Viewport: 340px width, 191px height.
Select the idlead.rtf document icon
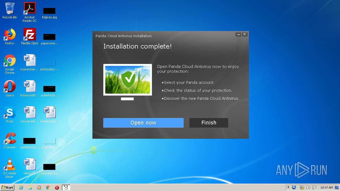pos(29,167)
